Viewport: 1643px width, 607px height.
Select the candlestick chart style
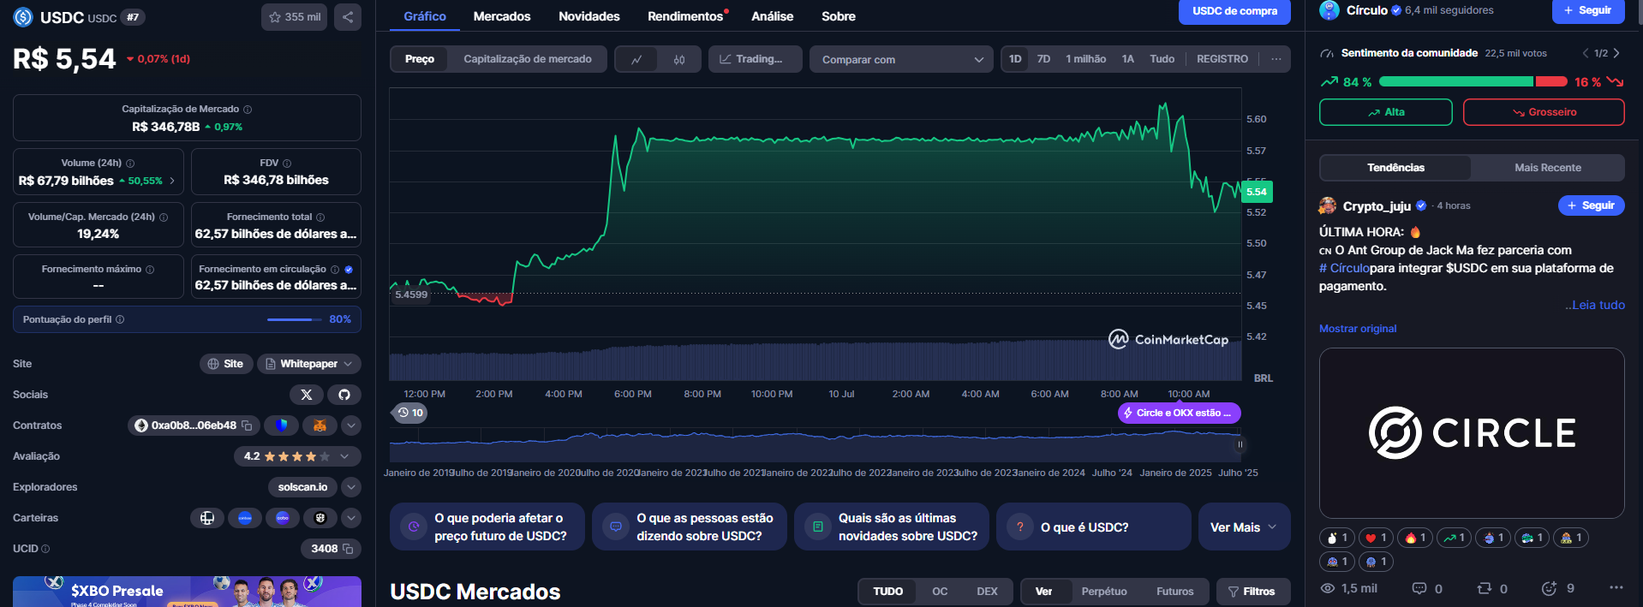click(679, 59)
